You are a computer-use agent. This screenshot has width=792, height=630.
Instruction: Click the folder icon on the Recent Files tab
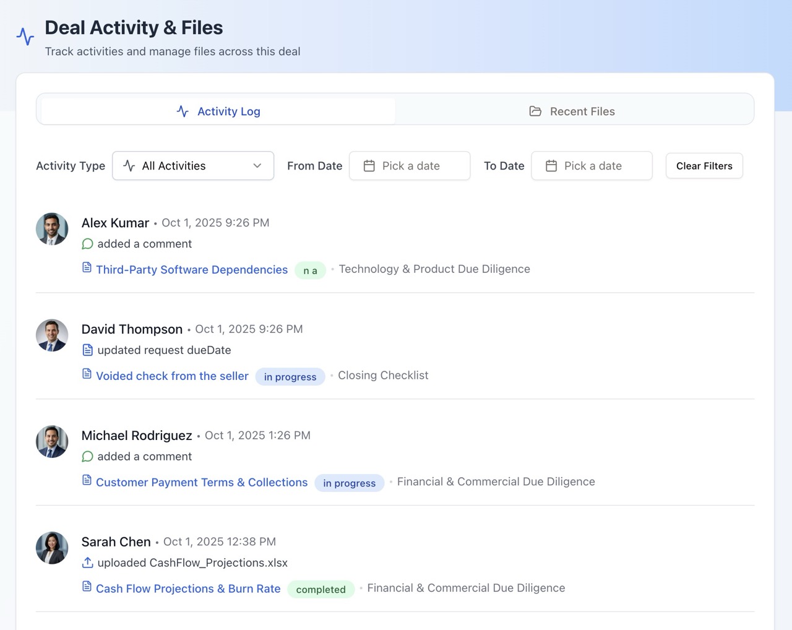point(535,111)
